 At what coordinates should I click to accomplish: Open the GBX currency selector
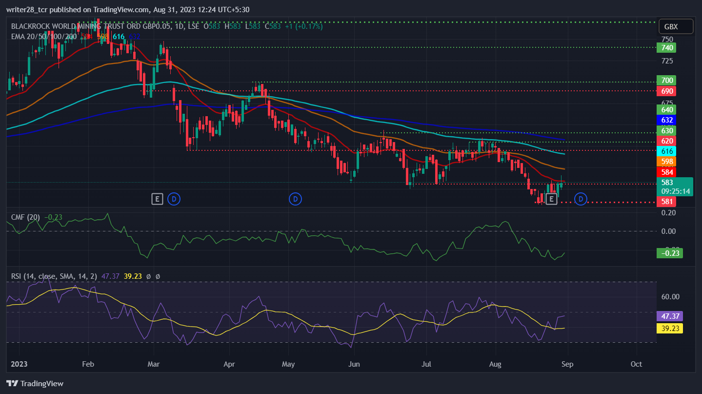(676, 26)
